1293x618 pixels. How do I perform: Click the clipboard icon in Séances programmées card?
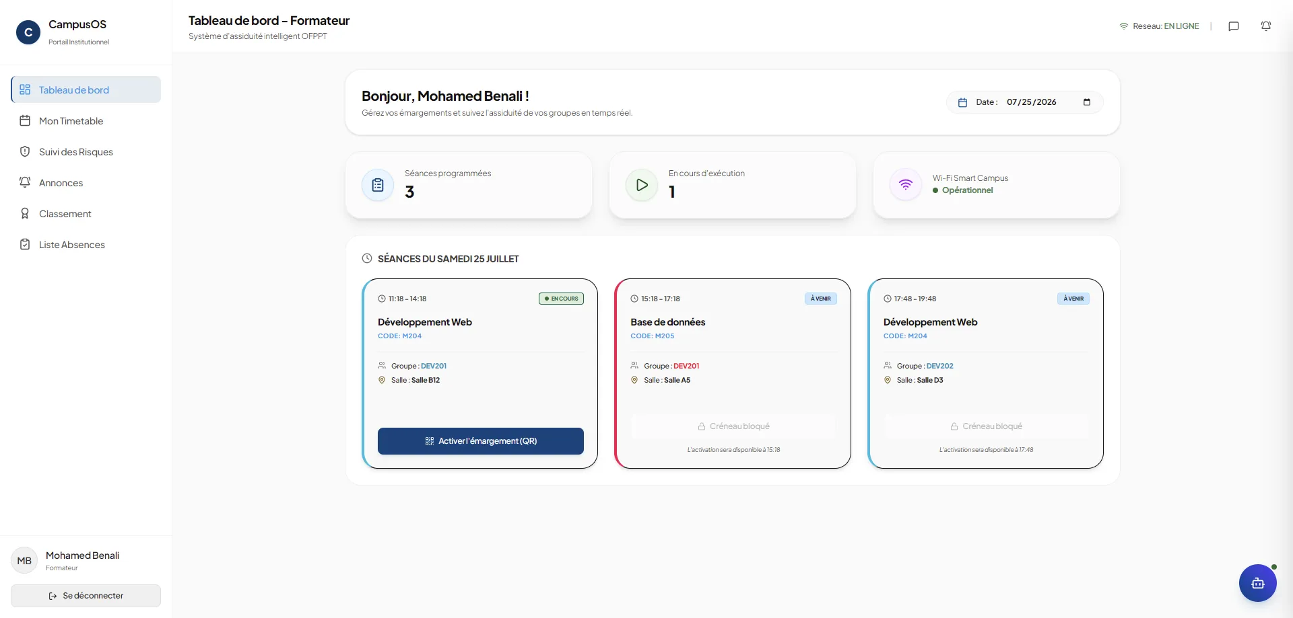click(378, 185)
